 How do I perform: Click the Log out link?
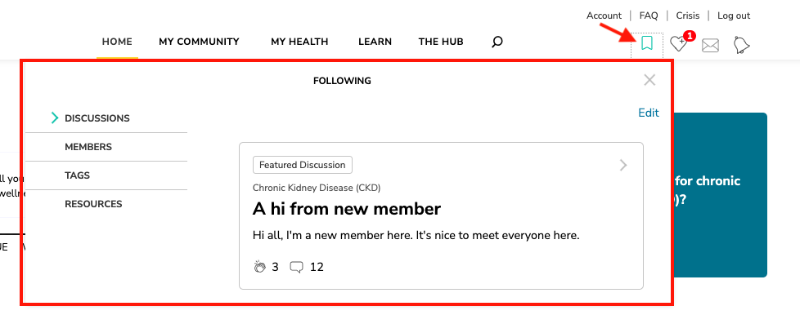(734, 16)
